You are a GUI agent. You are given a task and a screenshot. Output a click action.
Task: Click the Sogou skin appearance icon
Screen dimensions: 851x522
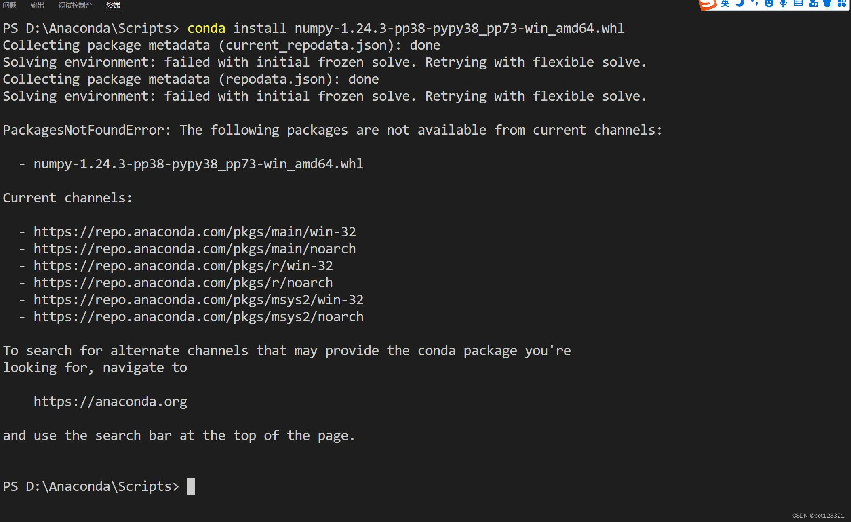(x=827, y=4)
